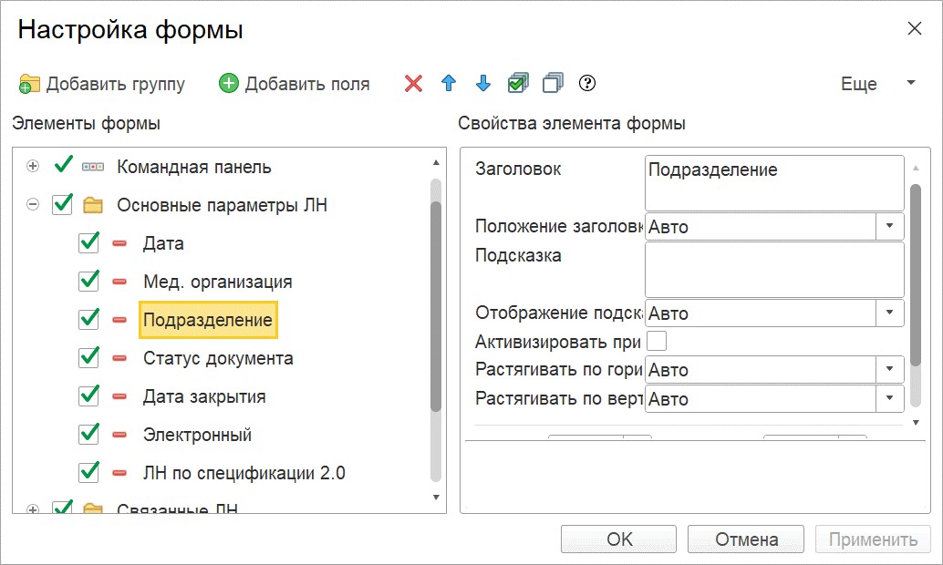Viewport: 943px width, 565px height.
Task: Move element down with blue down arrow
Action: pos(483,84)
